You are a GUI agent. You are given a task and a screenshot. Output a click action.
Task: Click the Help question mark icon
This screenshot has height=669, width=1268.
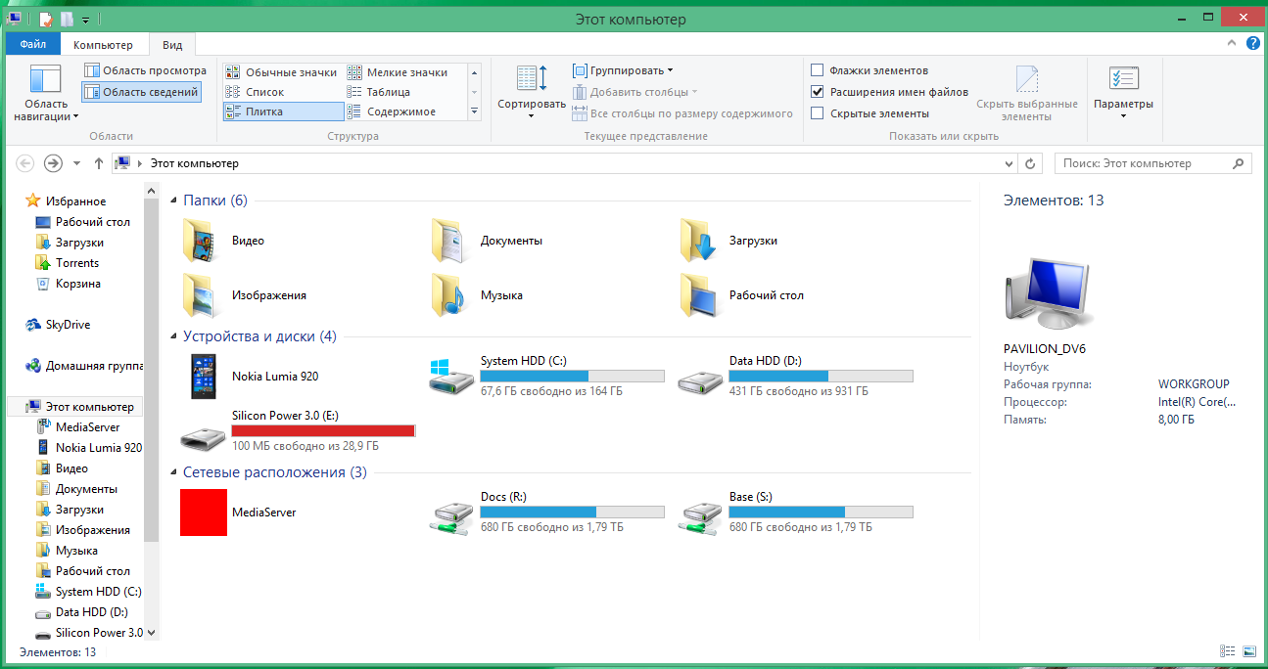tap(1252, 45)
